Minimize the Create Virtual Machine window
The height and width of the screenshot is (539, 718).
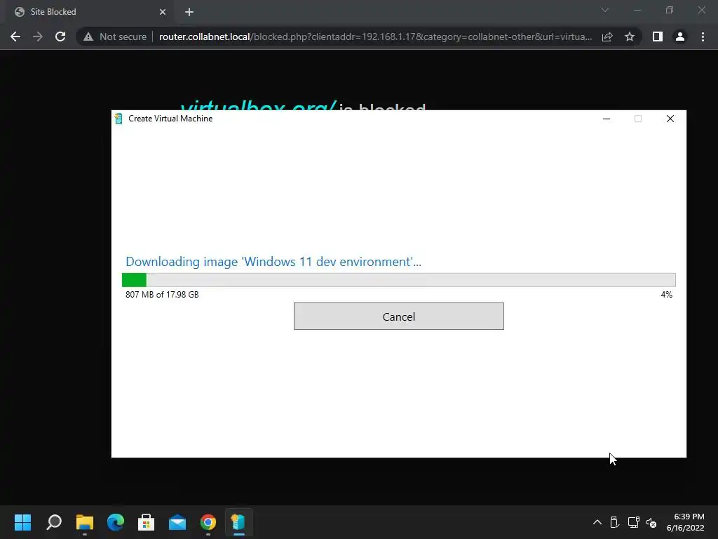(607, 119)
